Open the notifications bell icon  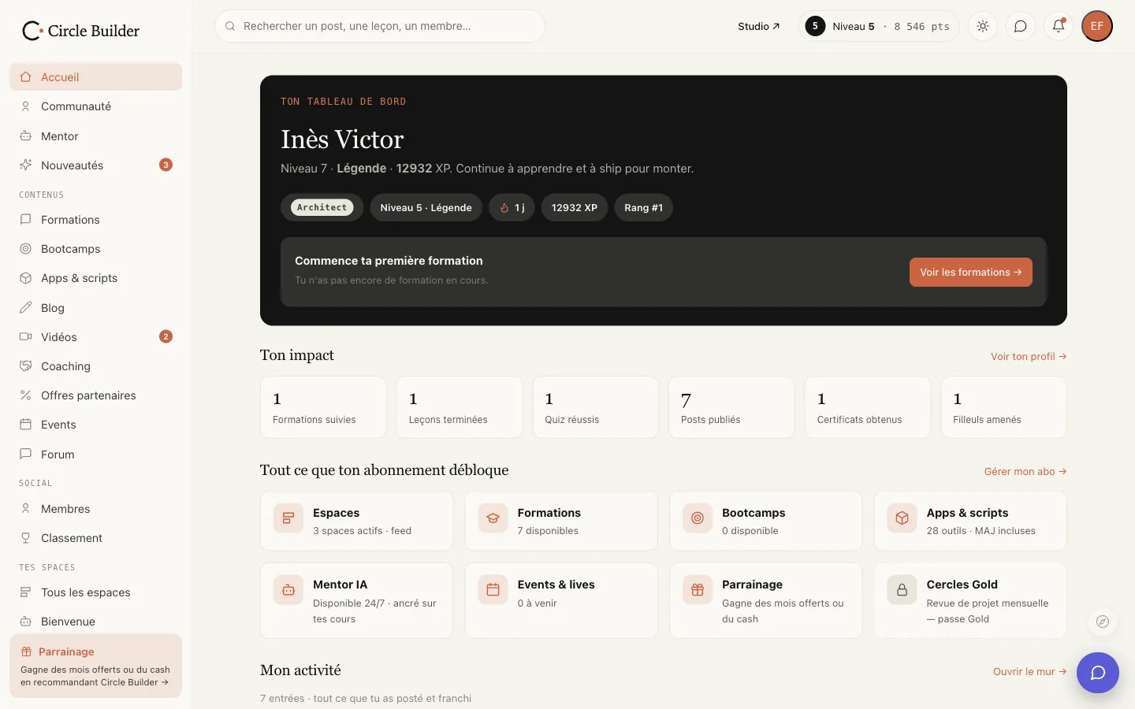[x=1059, y=26]
